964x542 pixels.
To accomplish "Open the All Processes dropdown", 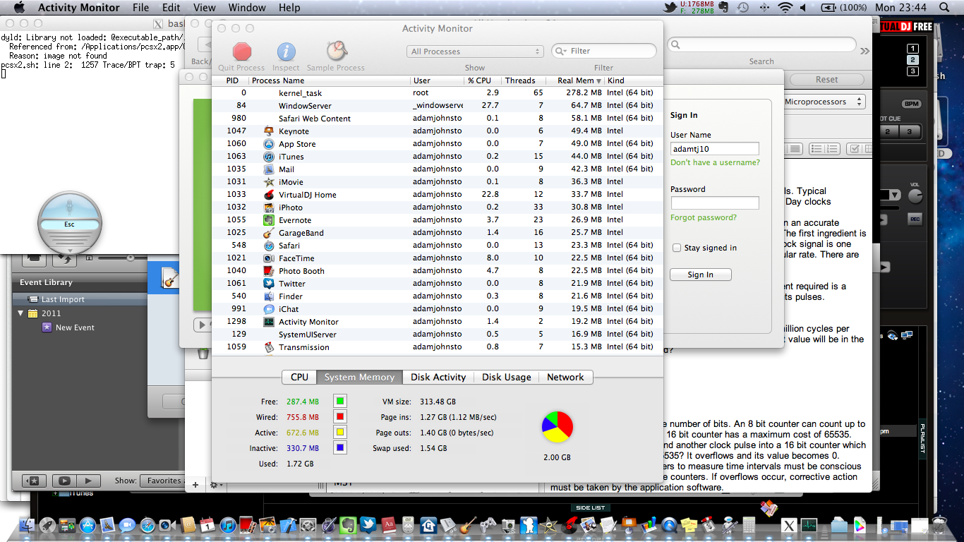I will [x=475, y=52].
